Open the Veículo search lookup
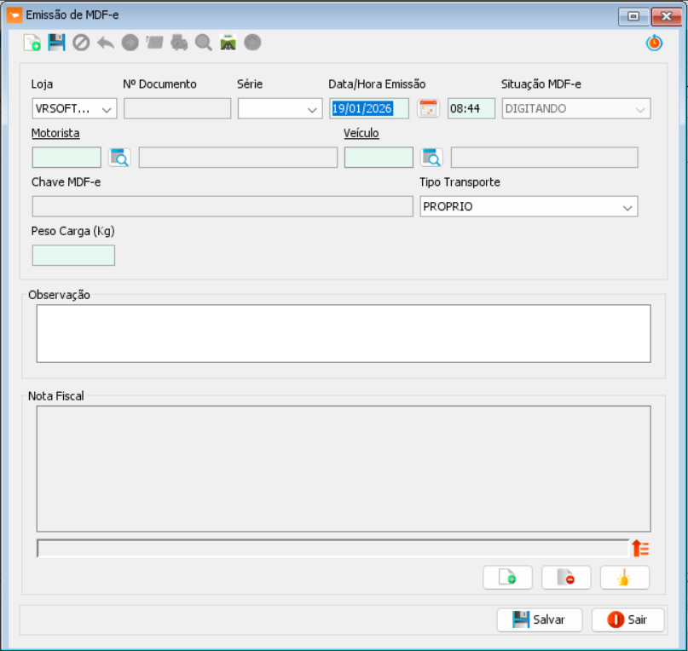 pyautogui.click(x=431, y=158)
